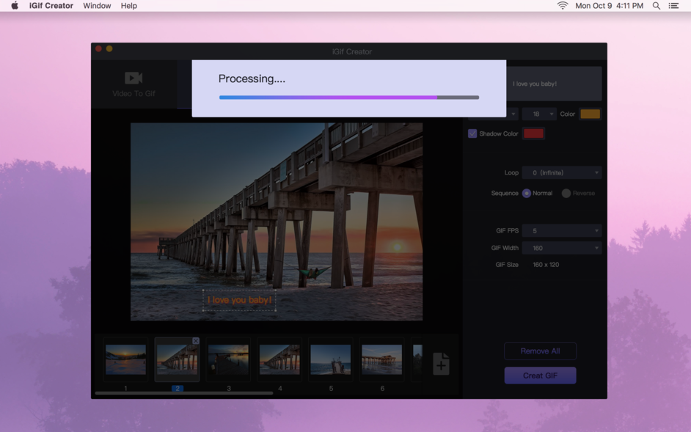
Task: Select the Normal sequence option
Action: (x=528, y=193)
